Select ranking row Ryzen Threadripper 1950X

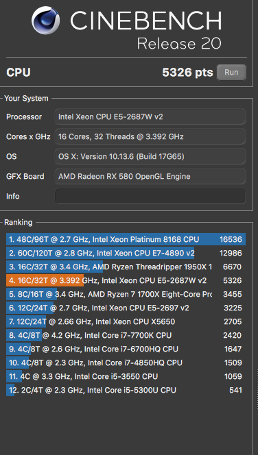[126, 267]
